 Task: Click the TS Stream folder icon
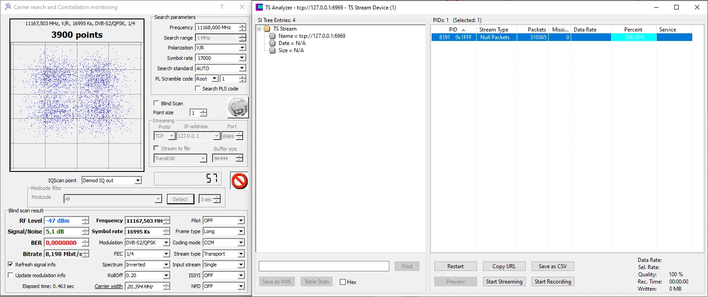(267, 29)
